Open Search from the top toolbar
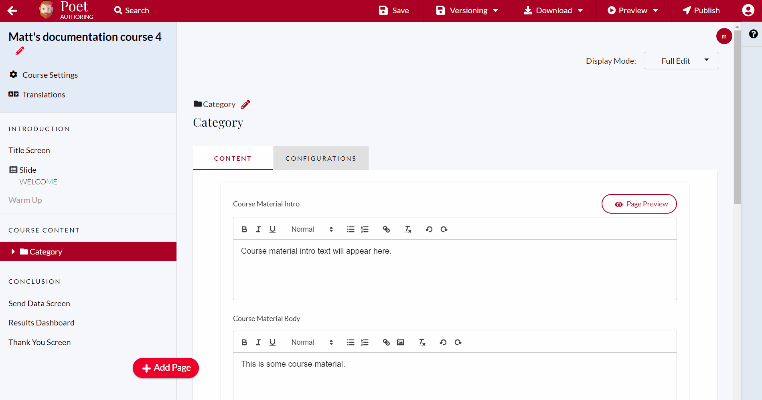The height and width of the screenshot is (400, 762). click(131, 10)
